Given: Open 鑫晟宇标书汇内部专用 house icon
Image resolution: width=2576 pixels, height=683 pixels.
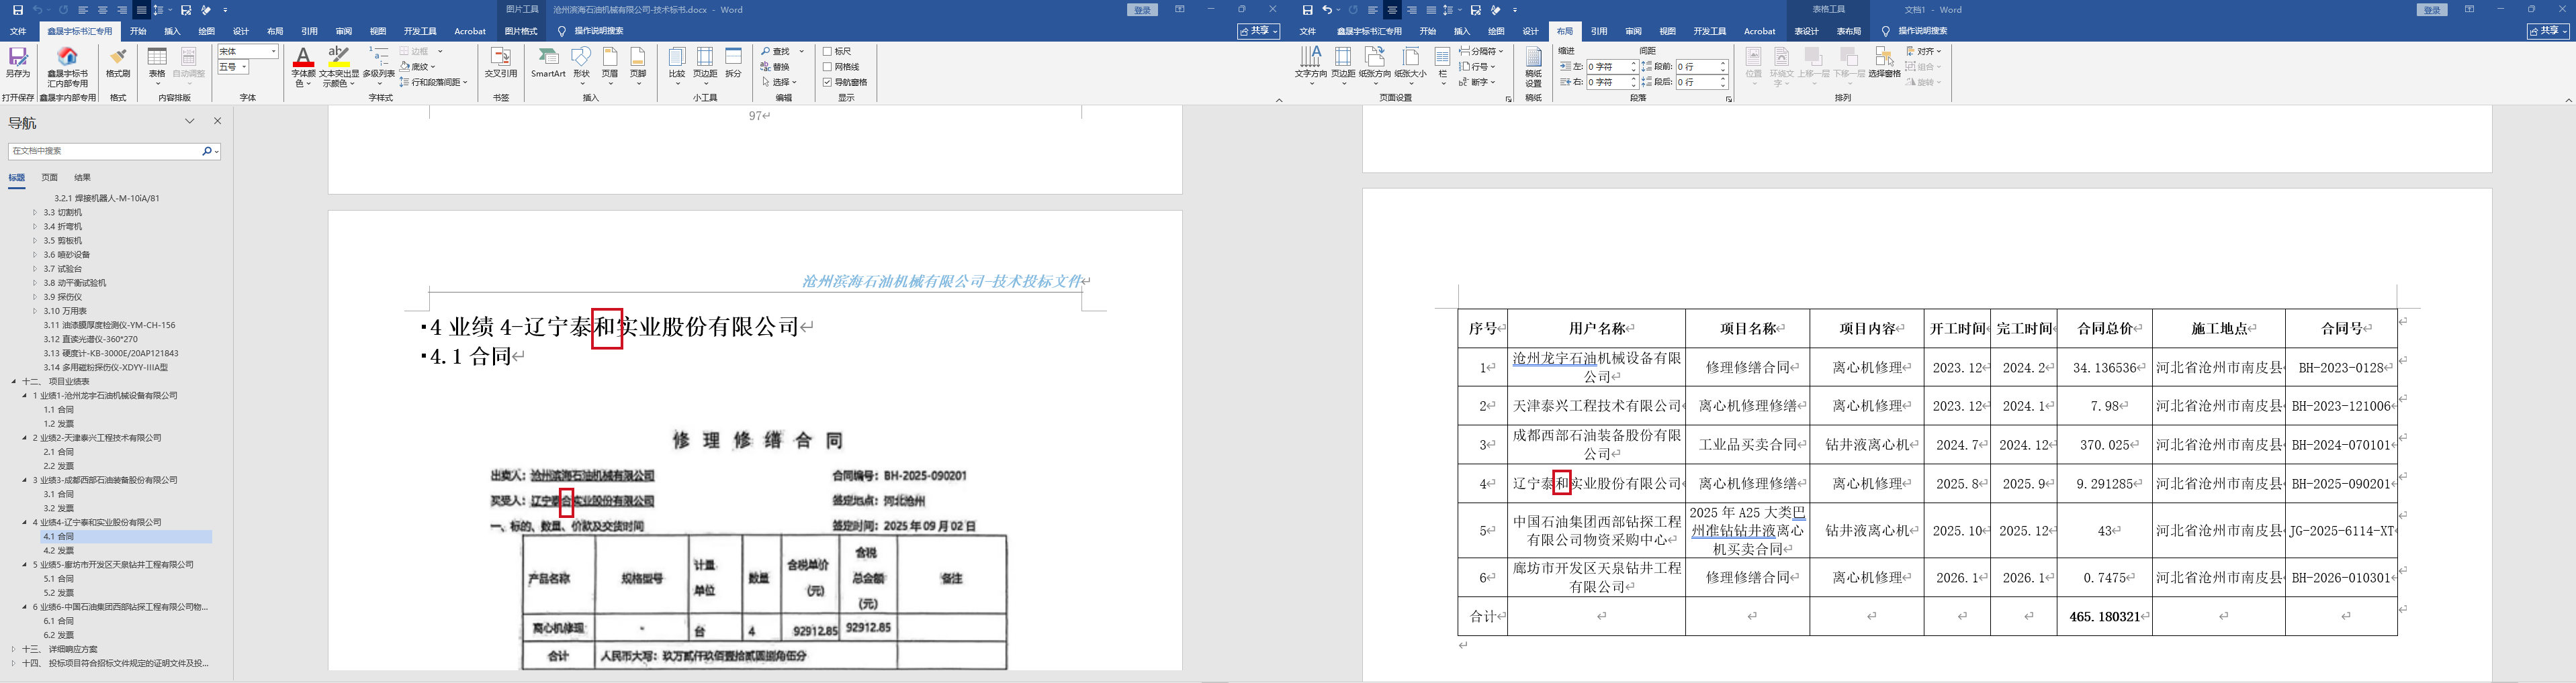Looking at the screenshot, I should click(x=68, y=66).
